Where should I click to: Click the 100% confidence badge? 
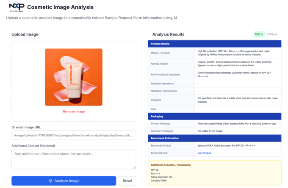[259, 34]
